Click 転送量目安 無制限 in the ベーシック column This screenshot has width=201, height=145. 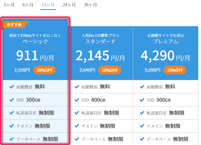tap(35, 113)
